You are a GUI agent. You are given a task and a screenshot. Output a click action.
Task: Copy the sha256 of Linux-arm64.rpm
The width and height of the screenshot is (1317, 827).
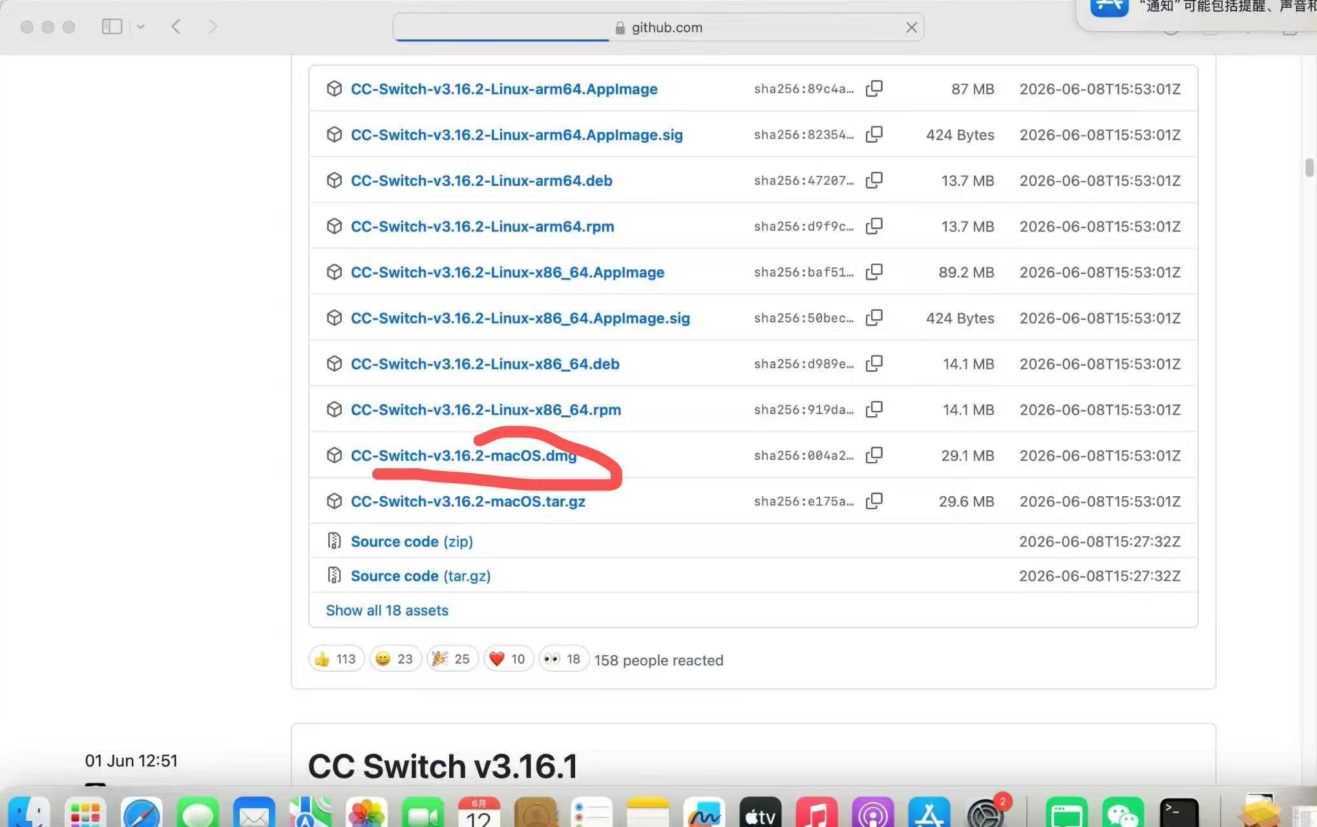point(874,225)
